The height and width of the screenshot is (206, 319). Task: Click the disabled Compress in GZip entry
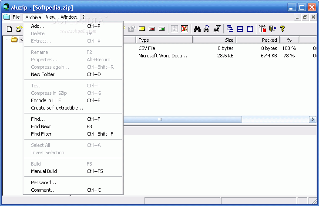coord(73,93)
